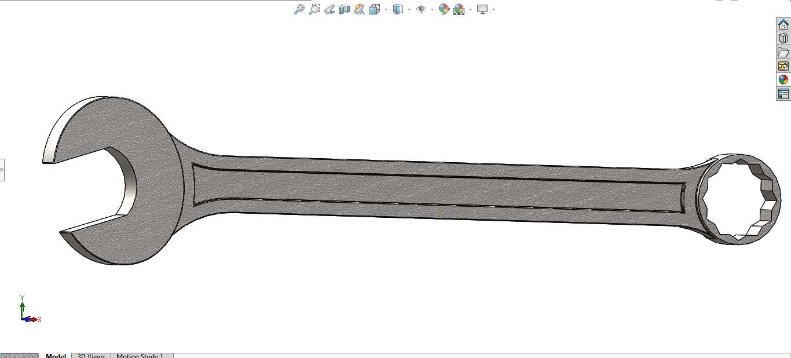Expand the View Settings dropdown arrow
The width and height of the screenshot is (791, 358).
pyautogui.click(x=493, y=9)
